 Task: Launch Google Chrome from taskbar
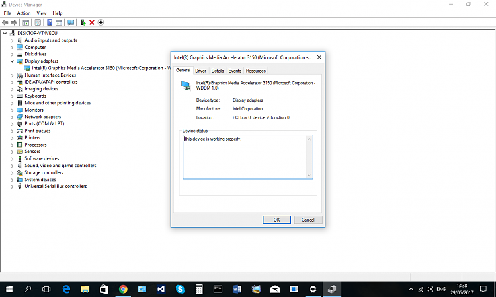pyautogui.click(x=123, y=289)
